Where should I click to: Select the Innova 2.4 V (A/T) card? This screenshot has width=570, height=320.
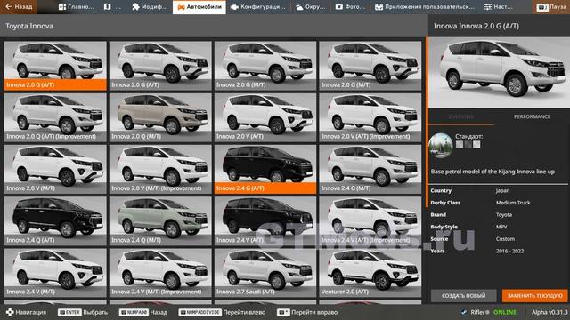point(265,221)
